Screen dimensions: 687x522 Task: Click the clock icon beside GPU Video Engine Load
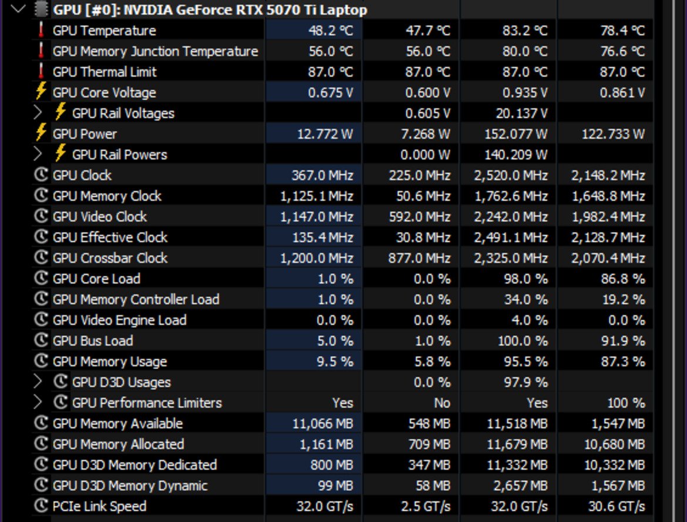pyautogui.click(x=41, y=319)
